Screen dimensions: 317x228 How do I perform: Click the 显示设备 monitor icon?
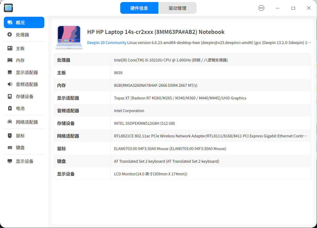point(10,161)
